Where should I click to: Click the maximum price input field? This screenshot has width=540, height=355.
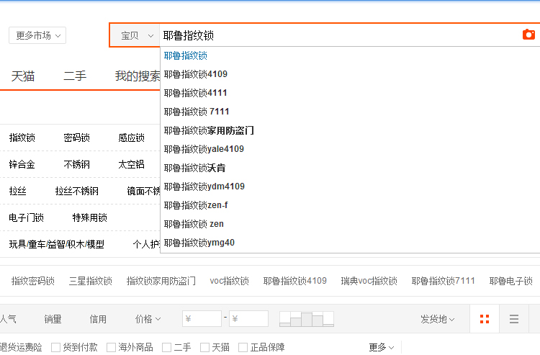(248, 318)
